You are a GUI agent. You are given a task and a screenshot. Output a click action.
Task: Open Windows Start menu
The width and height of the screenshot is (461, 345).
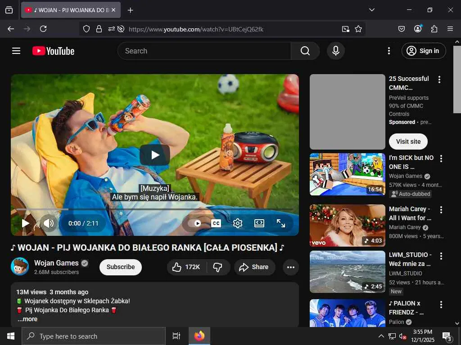click(x=11, y=336)
